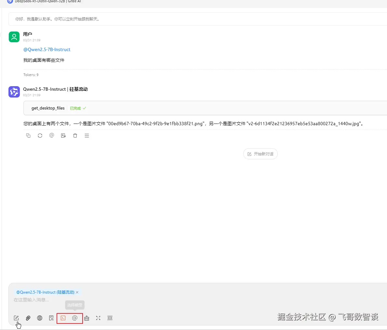Click the 用户 sender name
This screenshot has width=387, height=330.
click(28, 34)
